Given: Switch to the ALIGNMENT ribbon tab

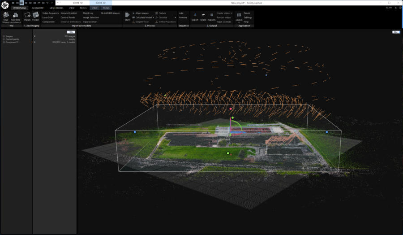Looking at the screenshot, I should point(38,8).
